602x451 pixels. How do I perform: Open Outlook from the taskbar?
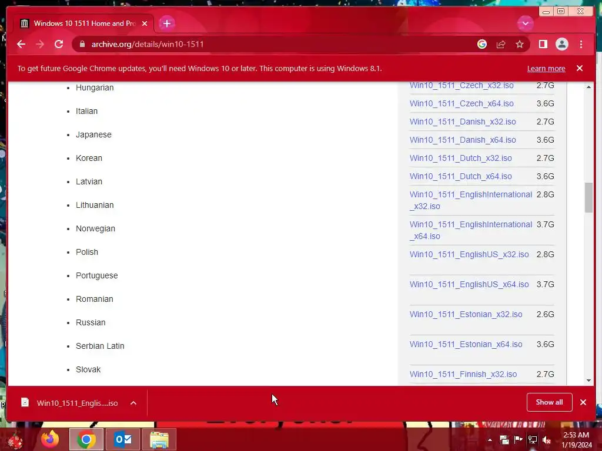coord(123,439)
